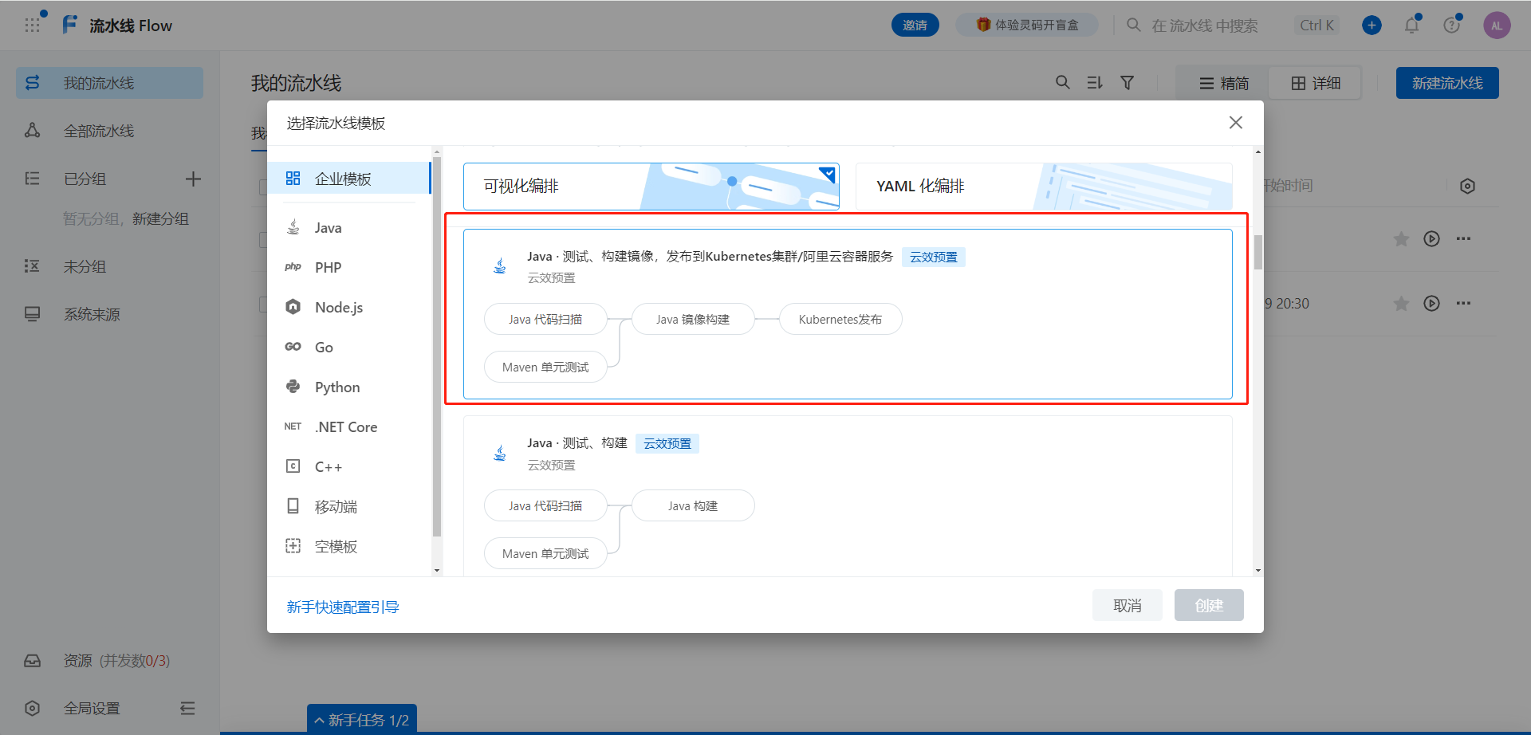Select the PHP template category
The height and width of the screenshot is (735, 1531).
point(349,268)
